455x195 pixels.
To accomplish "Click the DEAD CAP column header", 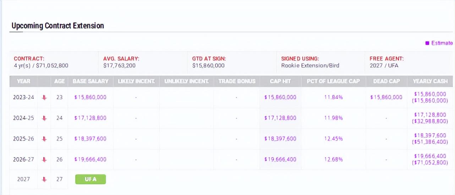I will [386, 81].
